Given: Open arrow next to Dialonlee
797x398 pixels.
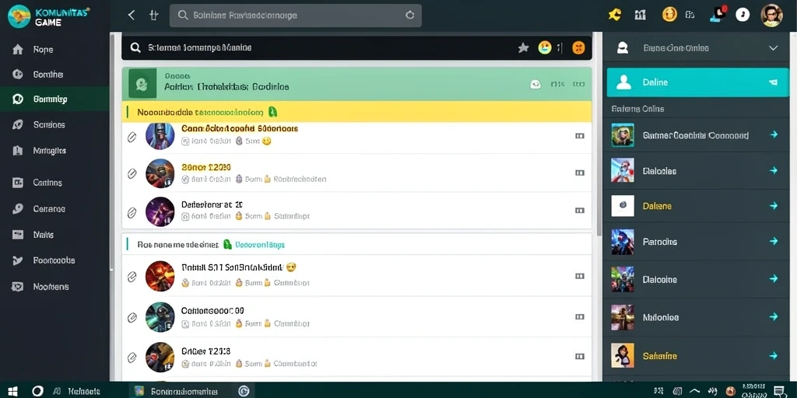Looking at the screenshot, I should (x=774, y=170).
